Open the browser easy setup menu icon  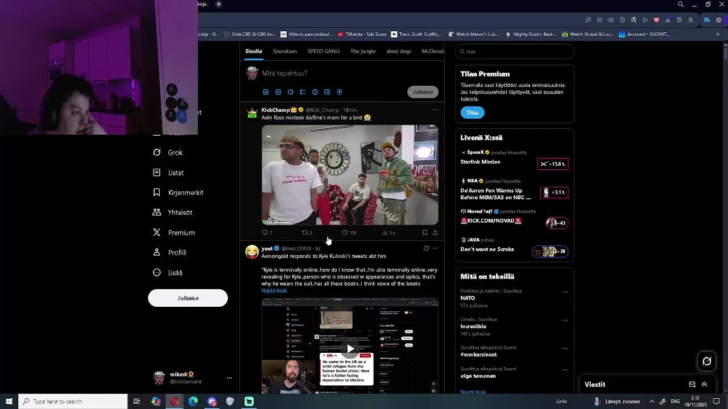click(679, 20)
